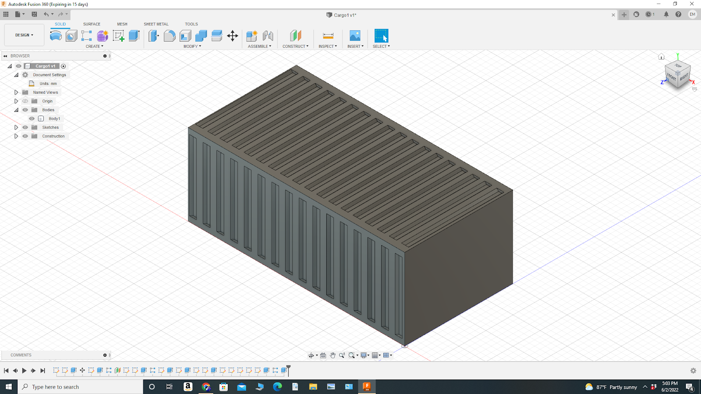The height and width of the screenshot is (394, 701).
Task: Toggle visibility of Bodies folder
Action: [25, 110]
